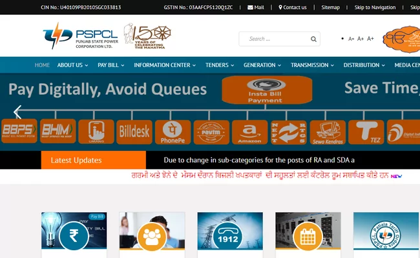The image size is (420, 258).
Task: Select the PhonePe payment icon
Action: pos(173,131)
